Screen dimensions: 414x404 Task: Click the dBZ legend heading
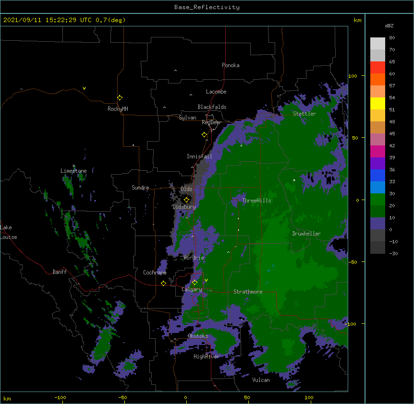tap(389, 26)
